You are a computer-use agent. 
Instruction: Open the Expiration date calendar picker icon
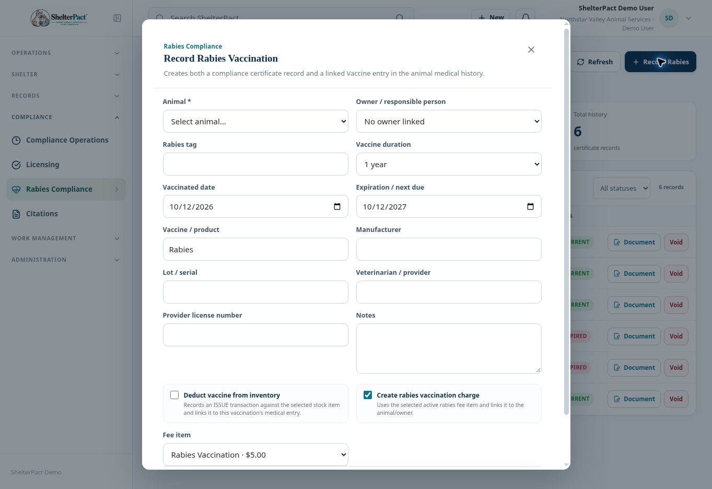[x=530, y=206]
